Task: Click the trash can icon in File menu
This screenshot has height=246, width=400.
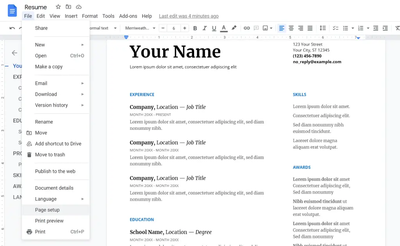Action: coord(29,155)
